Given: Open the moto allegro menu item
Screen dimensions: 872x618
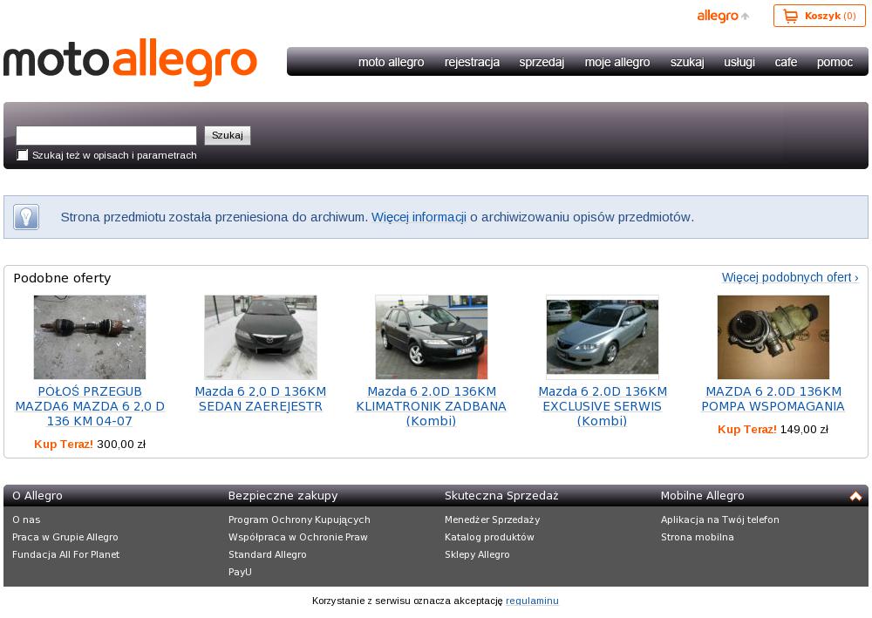Looking at the screenshot, I should point(391,62).
